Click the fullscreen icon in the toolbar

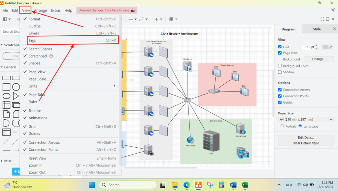(322, 19)
